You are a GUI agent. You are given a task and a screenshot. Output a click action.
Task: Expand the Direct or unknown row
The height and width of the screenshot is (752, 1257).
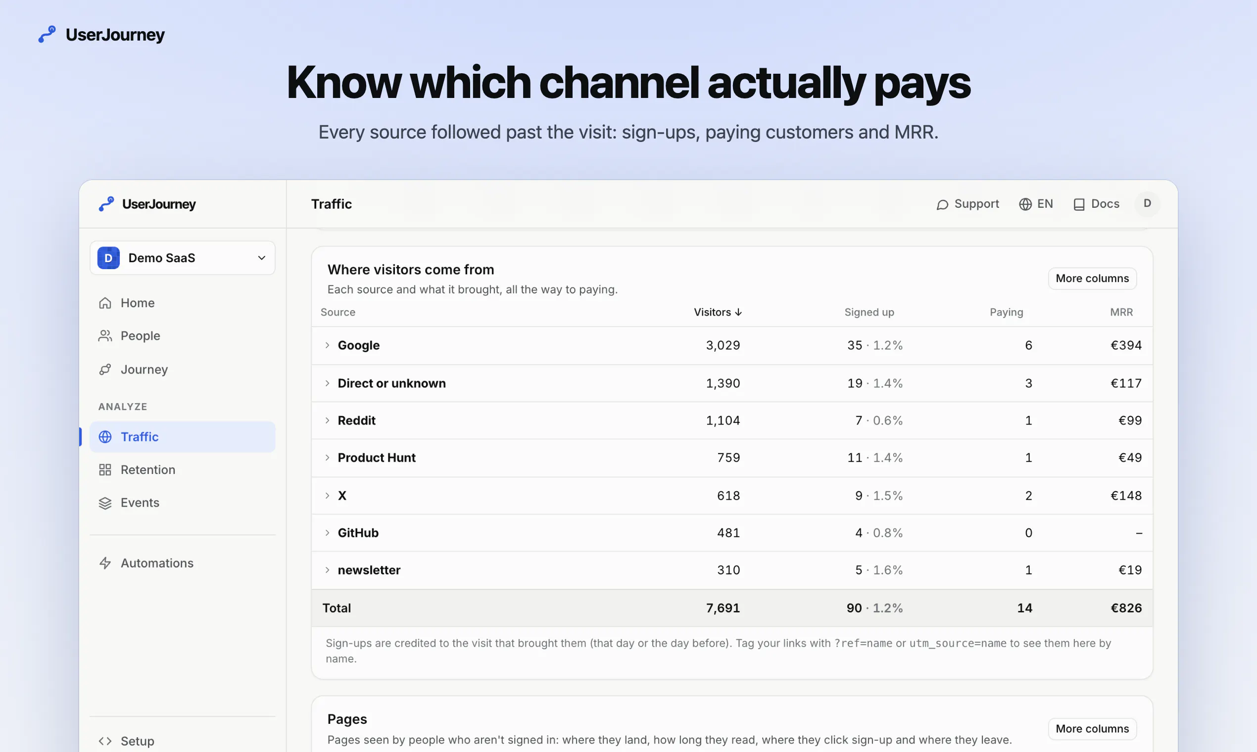pyautogui.click(x=328, y=383)
